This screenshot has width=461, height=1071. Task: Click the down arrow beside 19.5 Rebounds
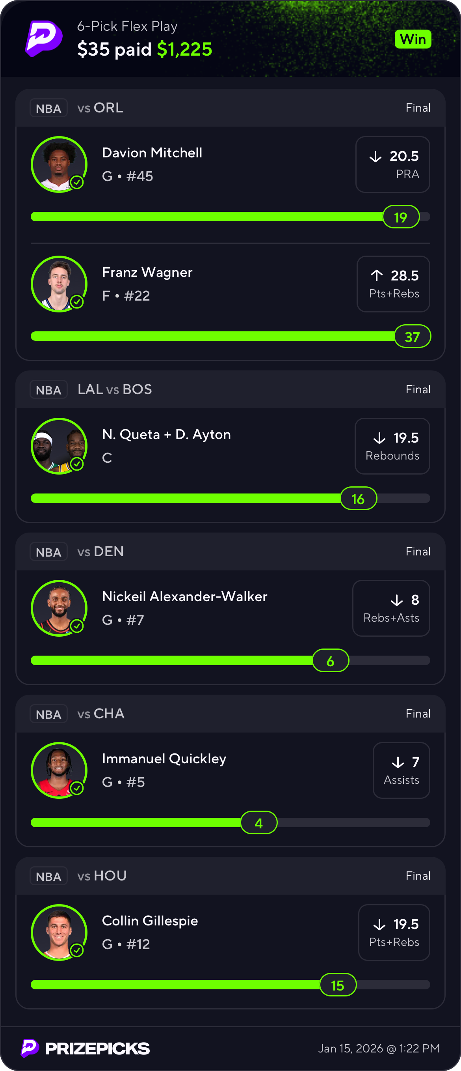[x=379, y=438]
